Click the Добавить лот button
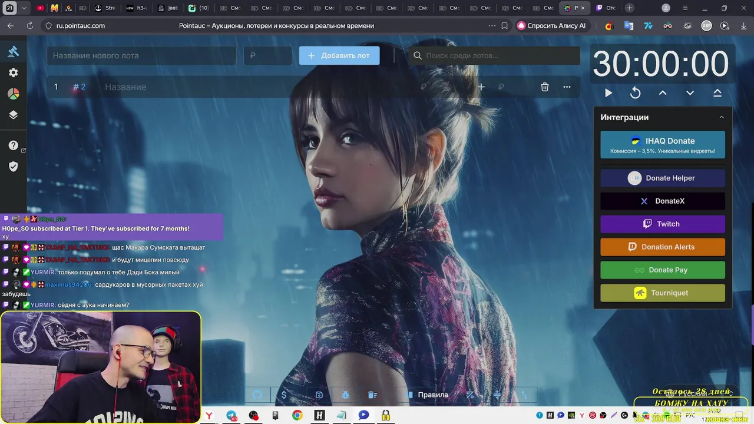The width and height of the screenshot is (754, 424). click(x=339, y=55)
